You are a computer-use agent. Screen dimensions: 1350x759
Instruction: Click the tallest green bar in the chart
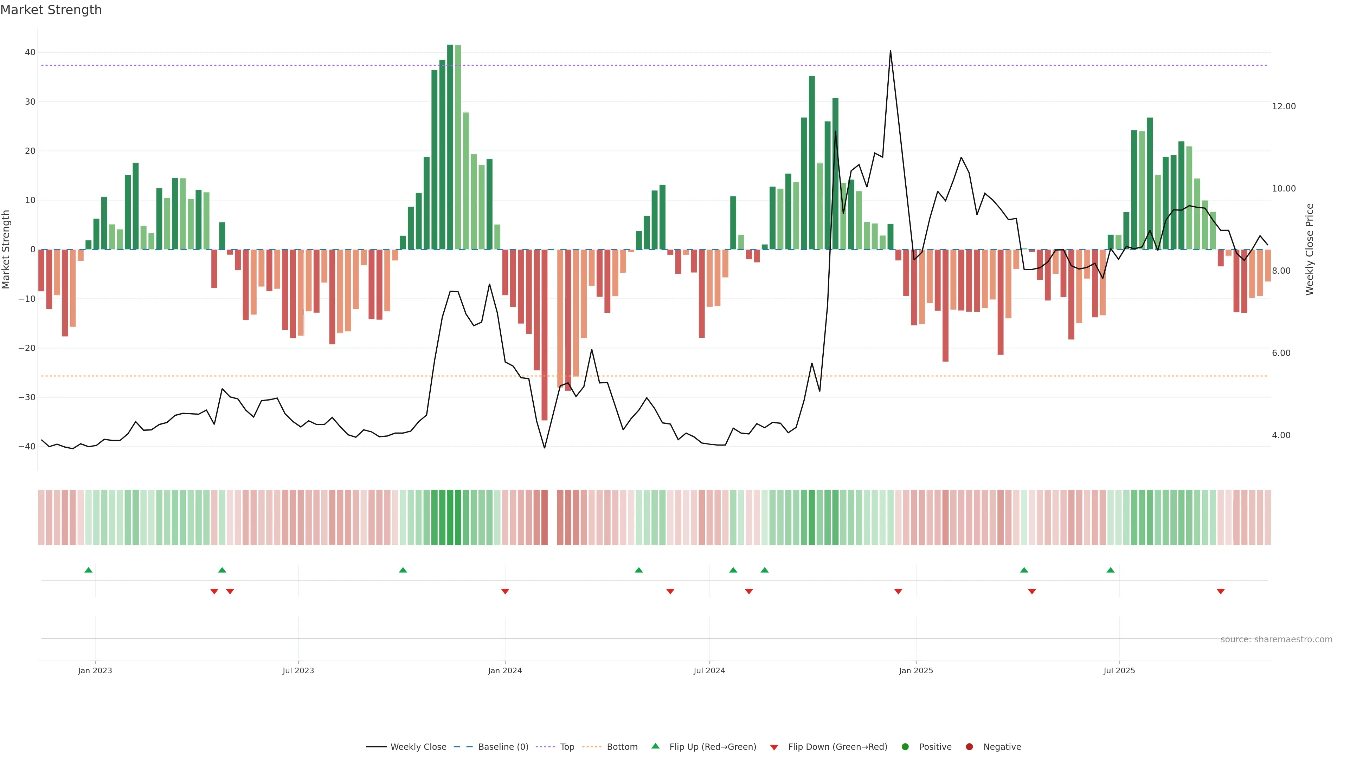[450, 147]
